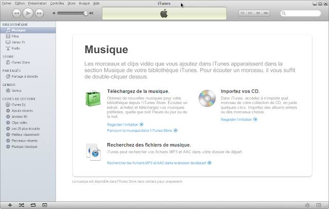Open the Musique classique playlist
This screenshot has height=209, width=329.
(28, 147)
